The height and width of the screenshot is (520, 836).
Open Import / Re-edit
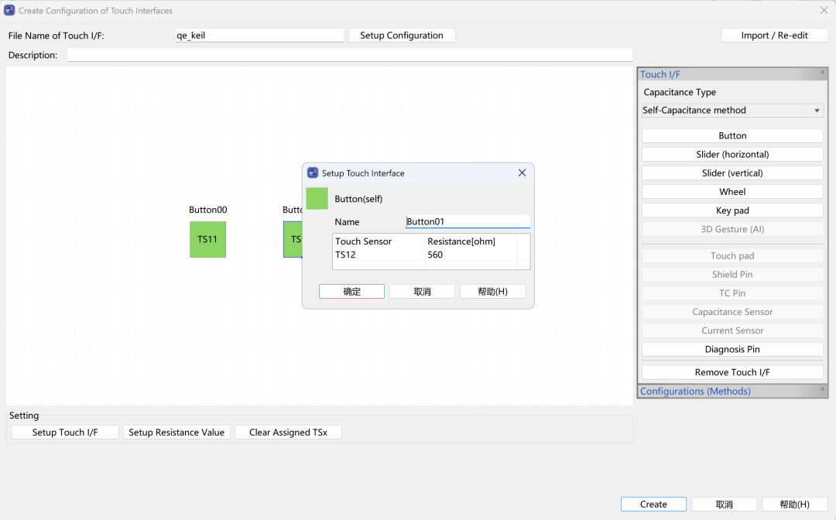774,36
